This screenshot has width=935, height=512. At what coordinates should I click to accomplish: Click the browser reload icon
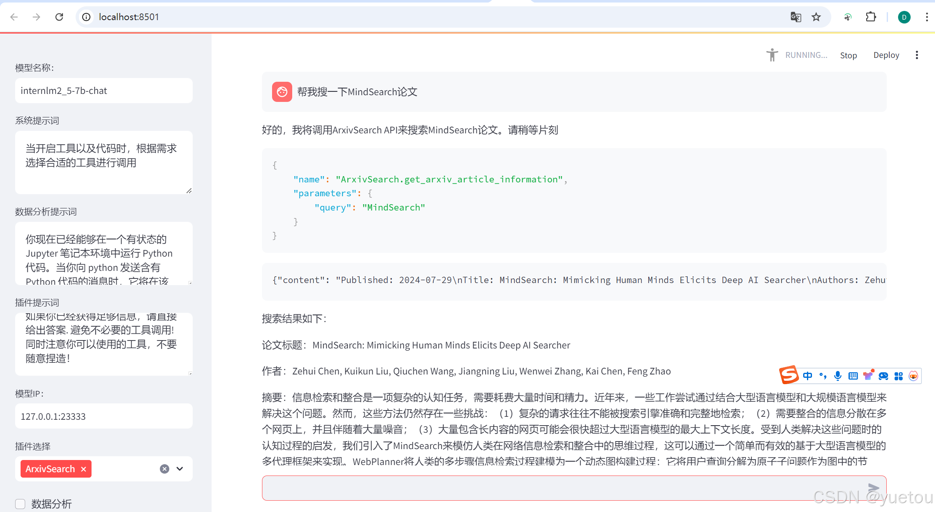coord(59,17)
